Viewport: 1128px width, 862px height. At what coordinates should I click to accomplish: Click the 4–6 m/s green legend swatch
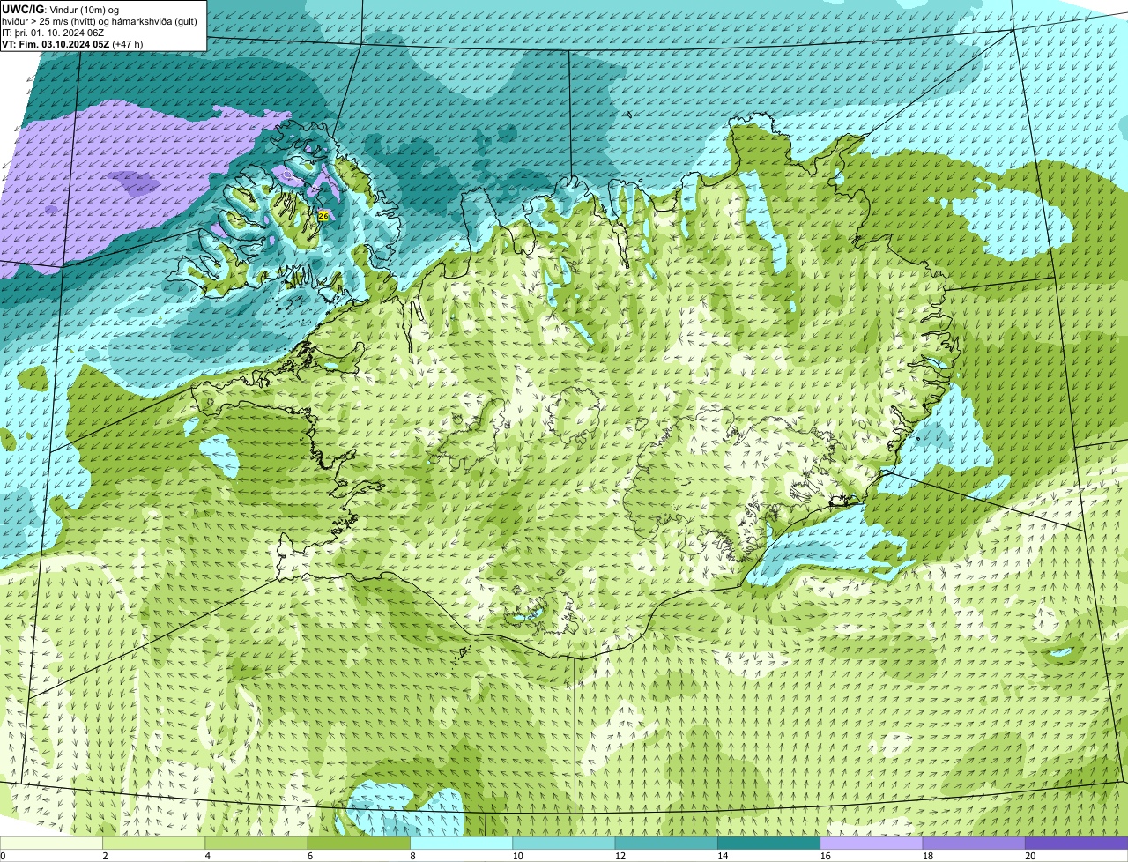[x=256, y=843]
